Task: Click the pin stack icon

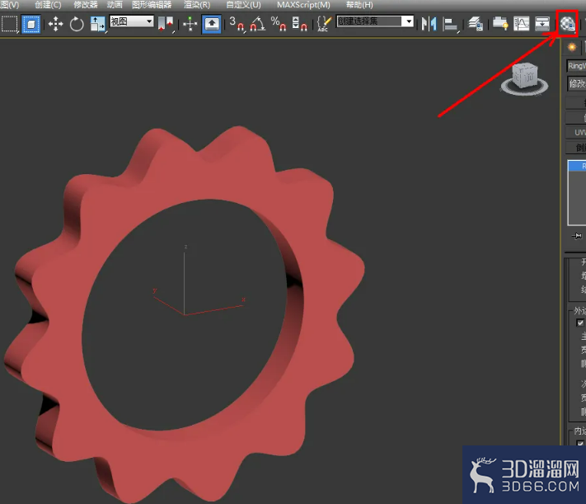Action: click(577, 236)
